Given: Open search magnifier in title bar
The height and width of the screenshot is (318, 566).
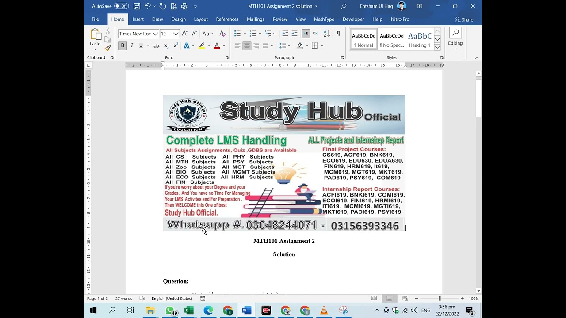Looking at the screenshot, I should click(344, 6).
